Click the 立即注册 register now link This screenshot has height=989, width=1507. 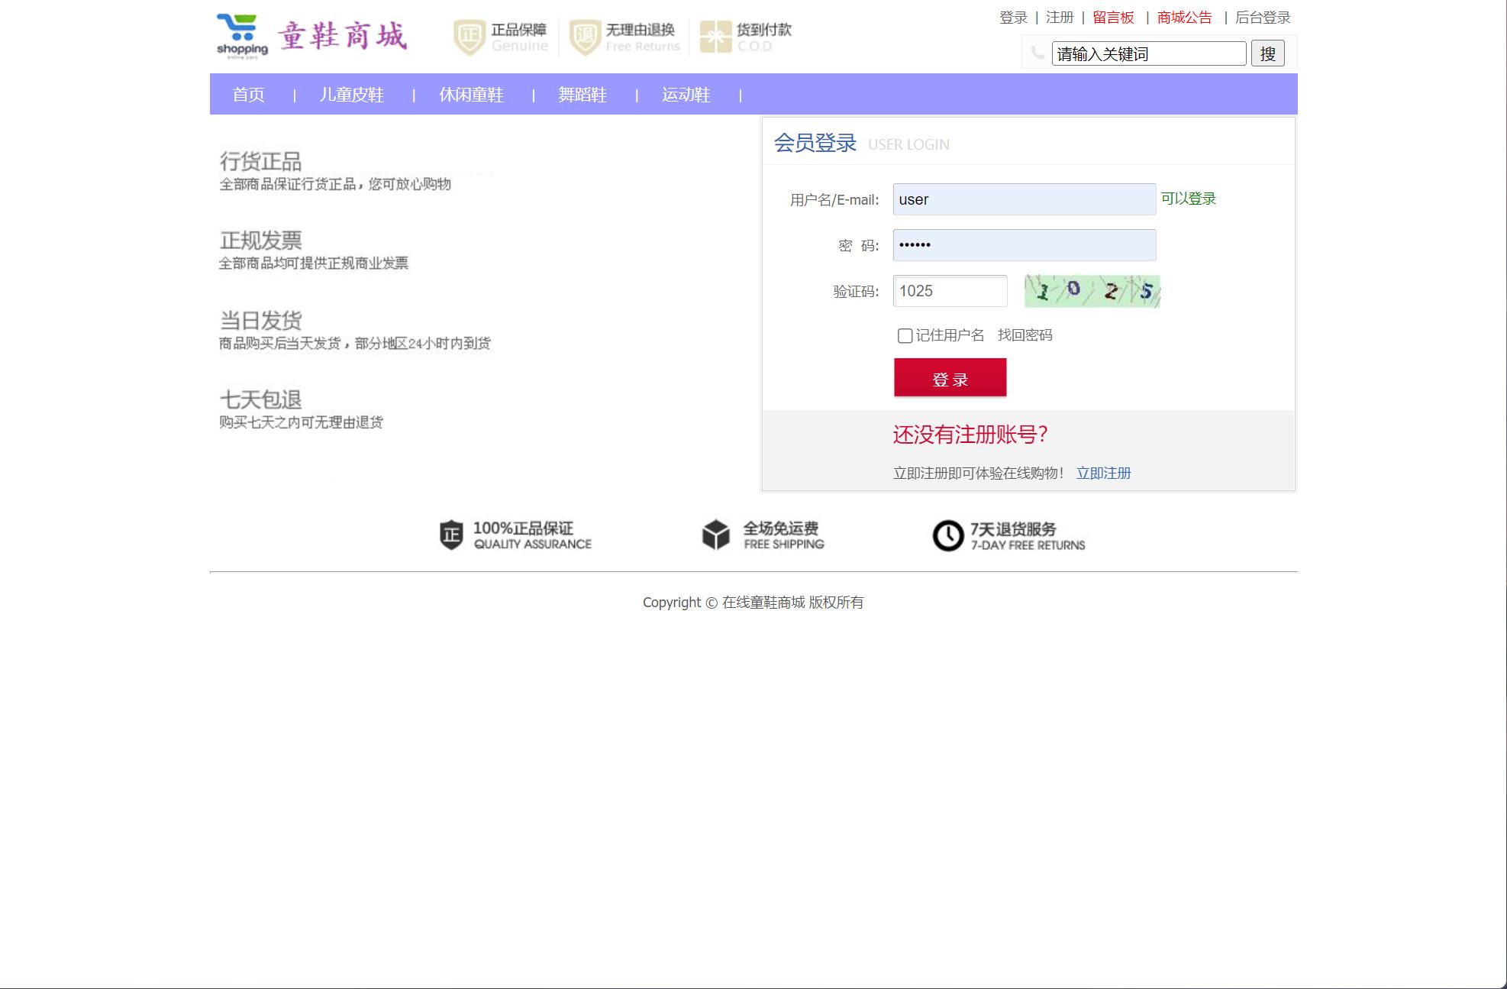click(x=1103, y=473)
